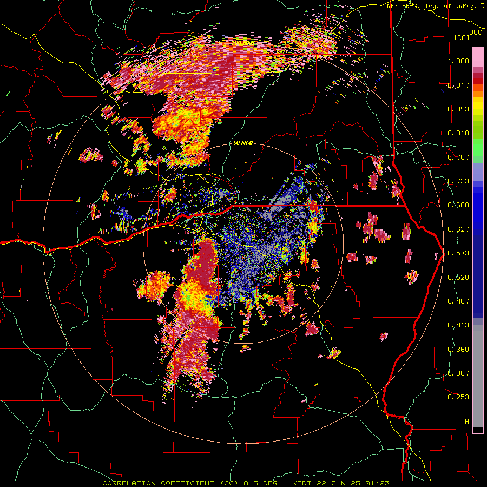
Task: Pick the light pink segment at the color bar top
Action: point(478,57)
